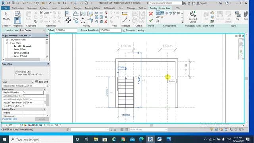Open Level 2 Second floor plan

pyautogui.click(x=21, y=53)
